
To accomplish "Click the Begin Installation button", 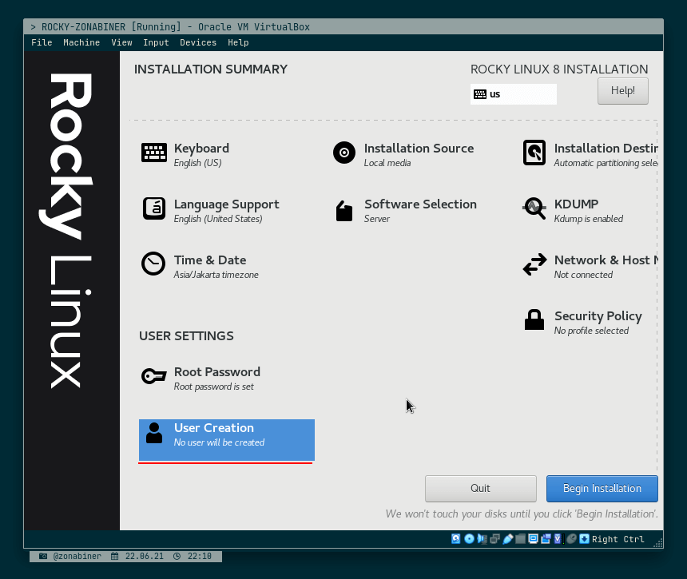I will (602, 488).
